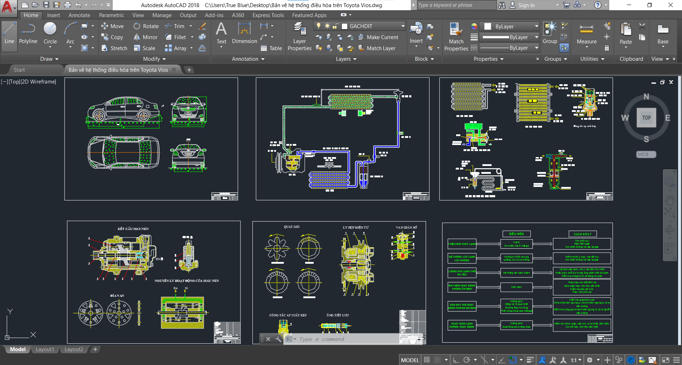The width and height of the screenshot is (682, 365).
Task: Expand the Annotation panel
Action: point(248,59)
